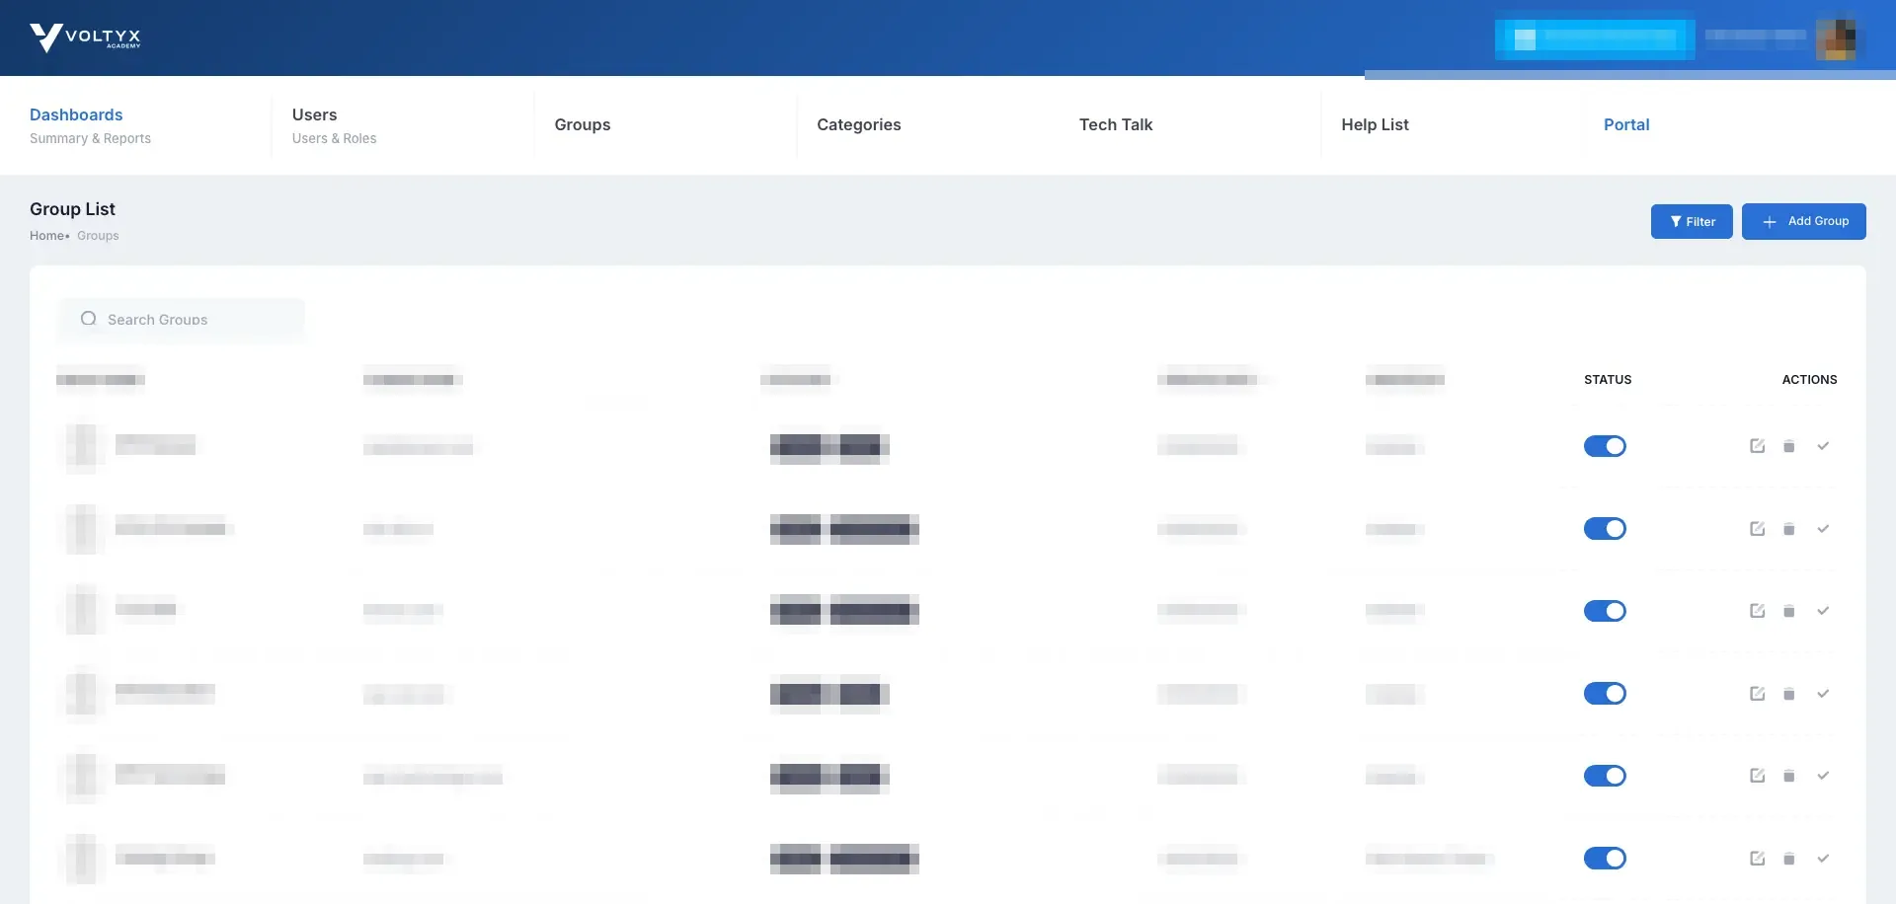1896x904 pixels.
Task: Focus the Search Groups input field
Action: 182,320
